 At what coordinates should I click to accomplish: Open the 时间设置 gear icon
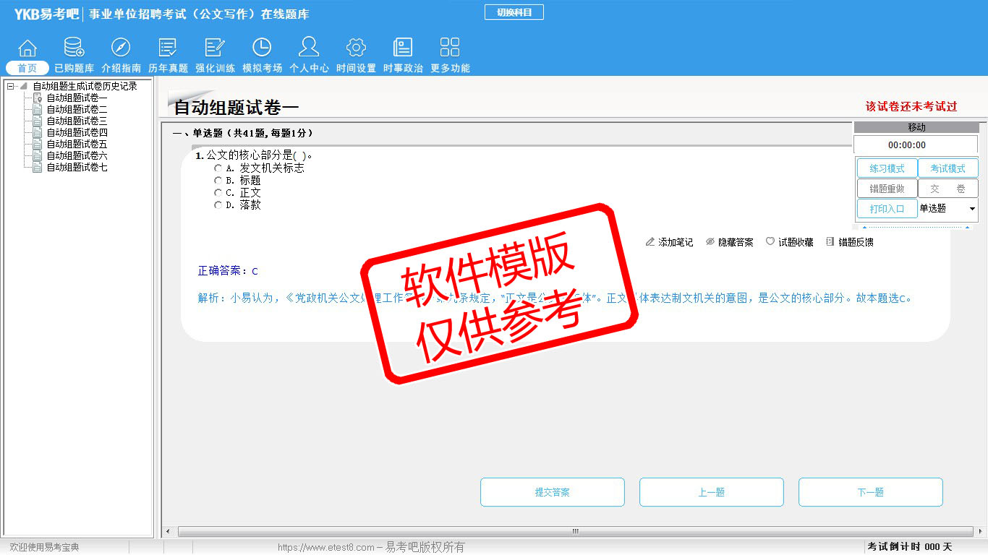[x=356, y=48]
